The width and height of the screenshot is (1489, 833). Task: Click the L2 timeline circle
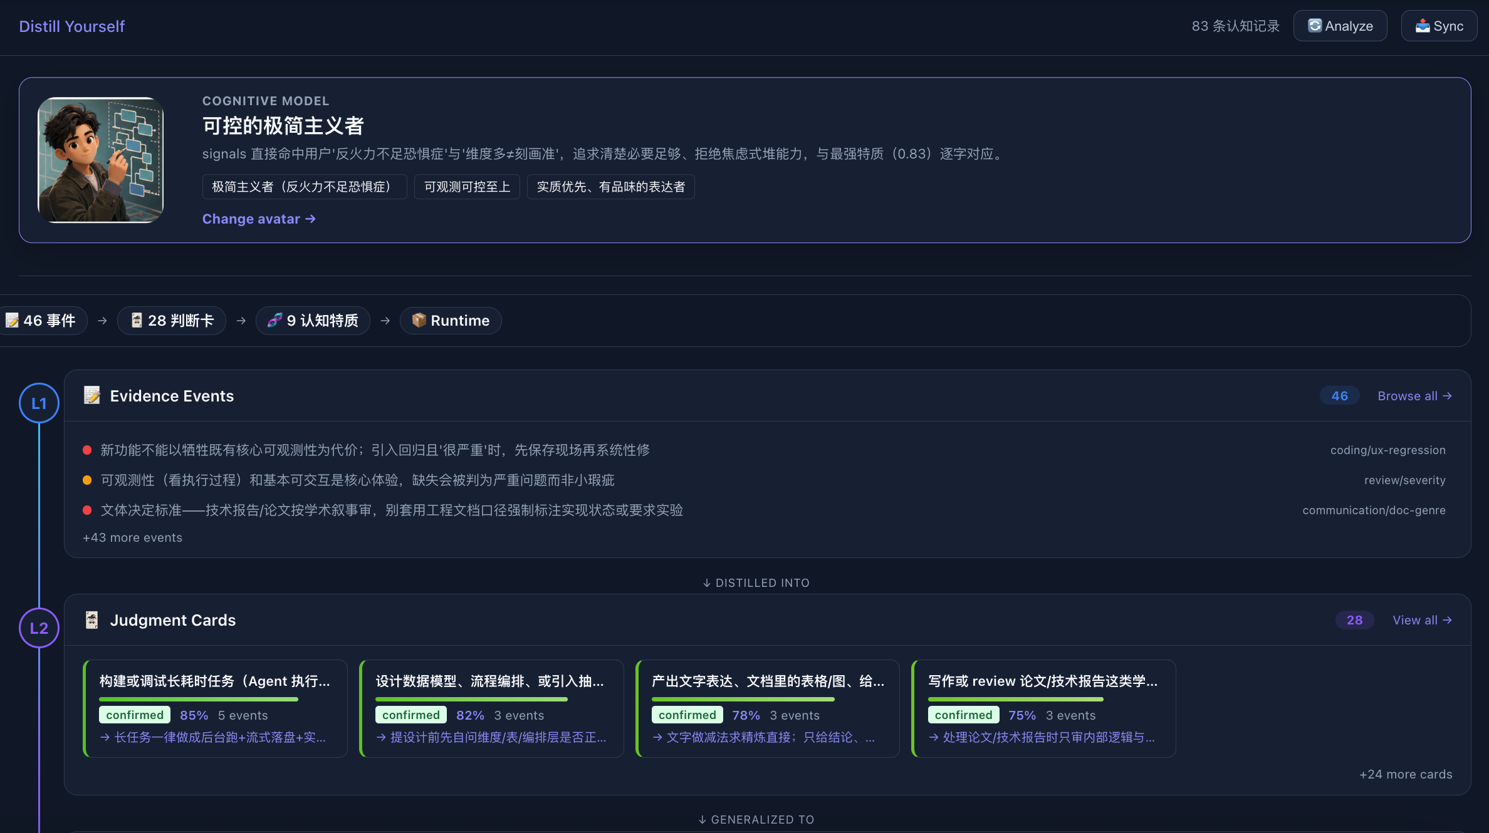[x=39, y=628]
